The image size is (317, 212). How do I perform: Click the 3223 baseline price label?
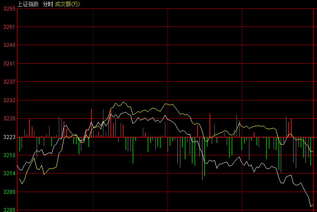tap(9, 137)
